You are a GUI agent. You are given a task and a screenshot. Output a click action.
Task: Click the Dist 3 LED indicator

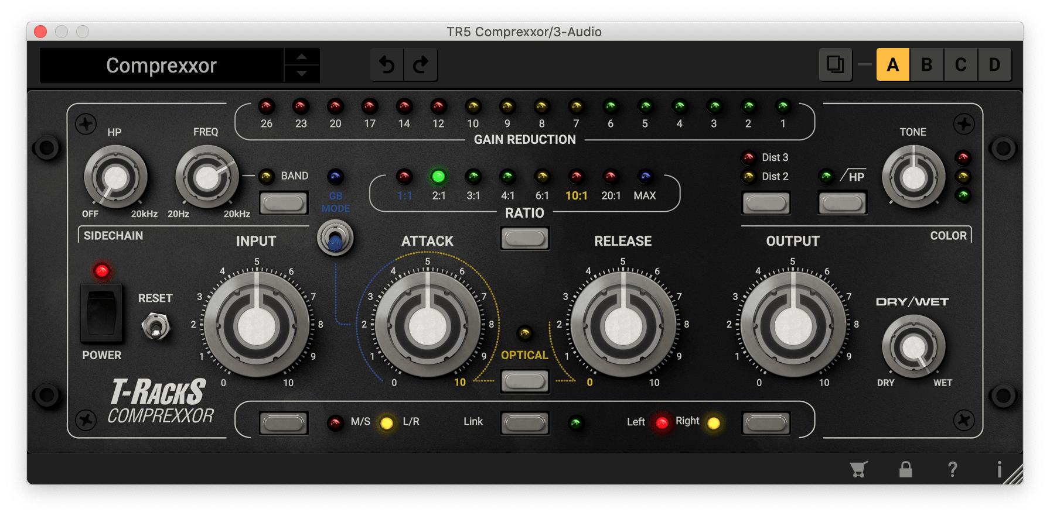748,157
